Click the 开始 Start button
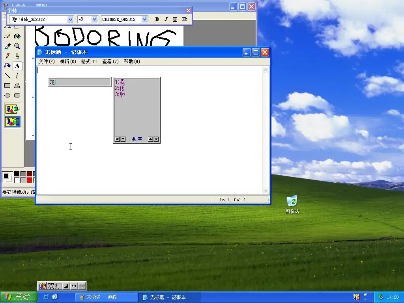The image size is (404, 303). [x=18, y=297]
